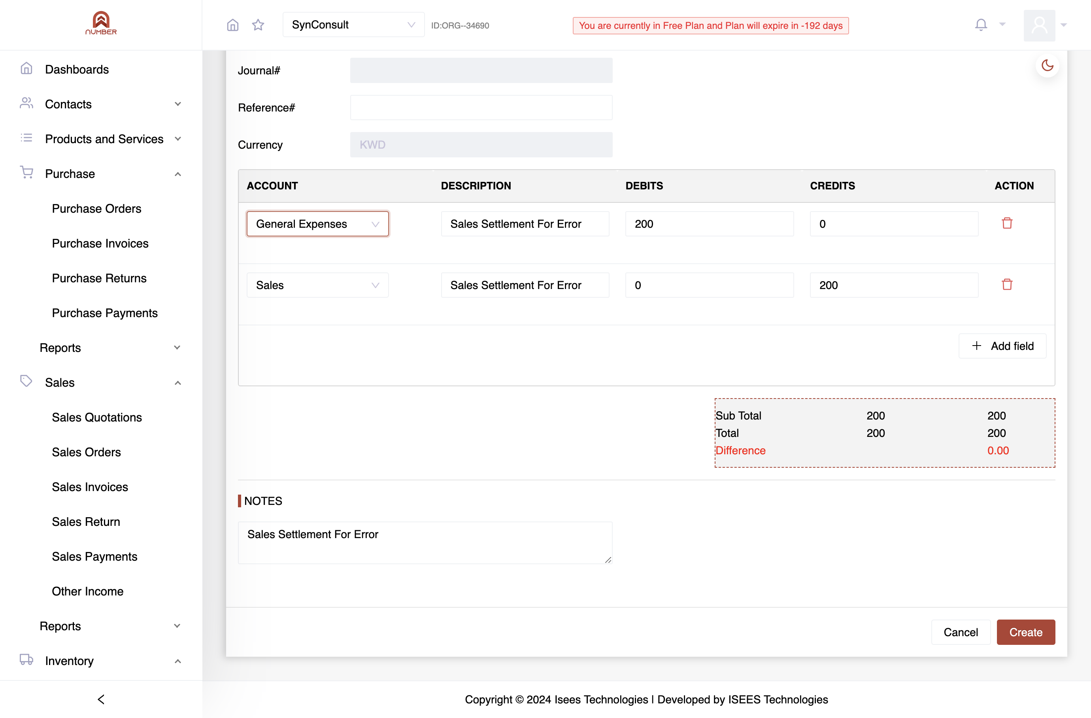Collapse the sidebar with back arrow
The width and height of the screenshot is (1091, 718).
tap(101, 699)
